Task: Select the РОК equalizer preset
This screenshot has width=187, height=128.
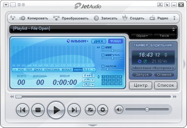Action: point(21,70)
